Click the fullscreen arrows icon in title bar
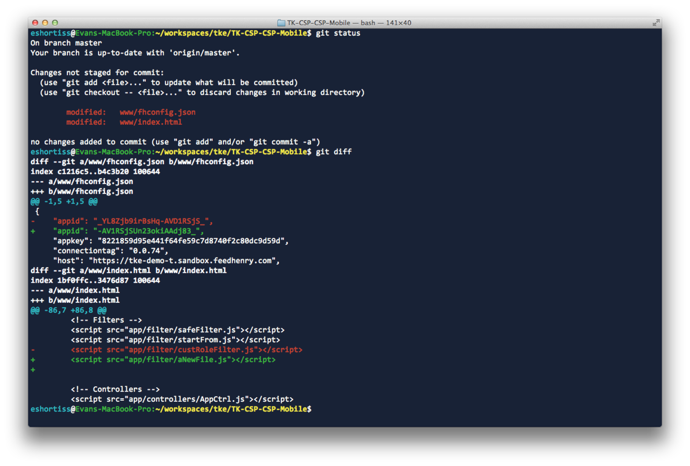 click(656, 23)
